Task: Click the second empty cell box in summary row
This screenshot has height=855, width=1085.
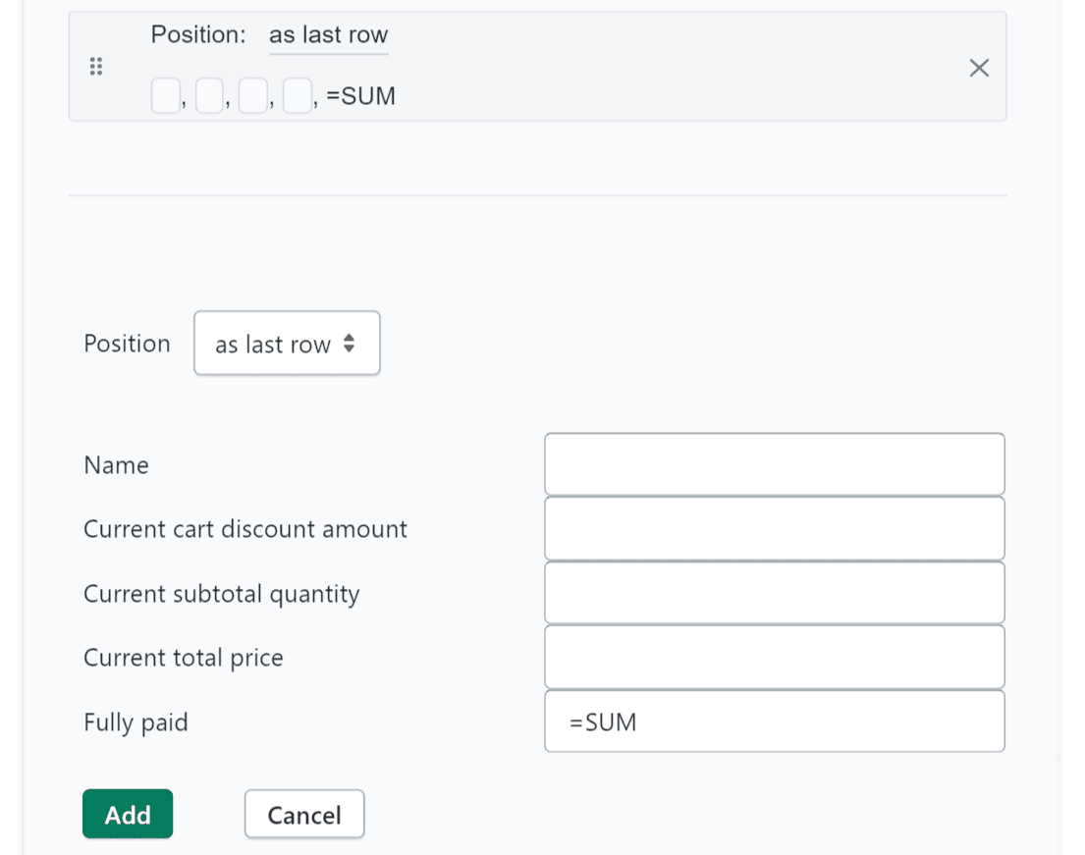Action: point(209,96)
